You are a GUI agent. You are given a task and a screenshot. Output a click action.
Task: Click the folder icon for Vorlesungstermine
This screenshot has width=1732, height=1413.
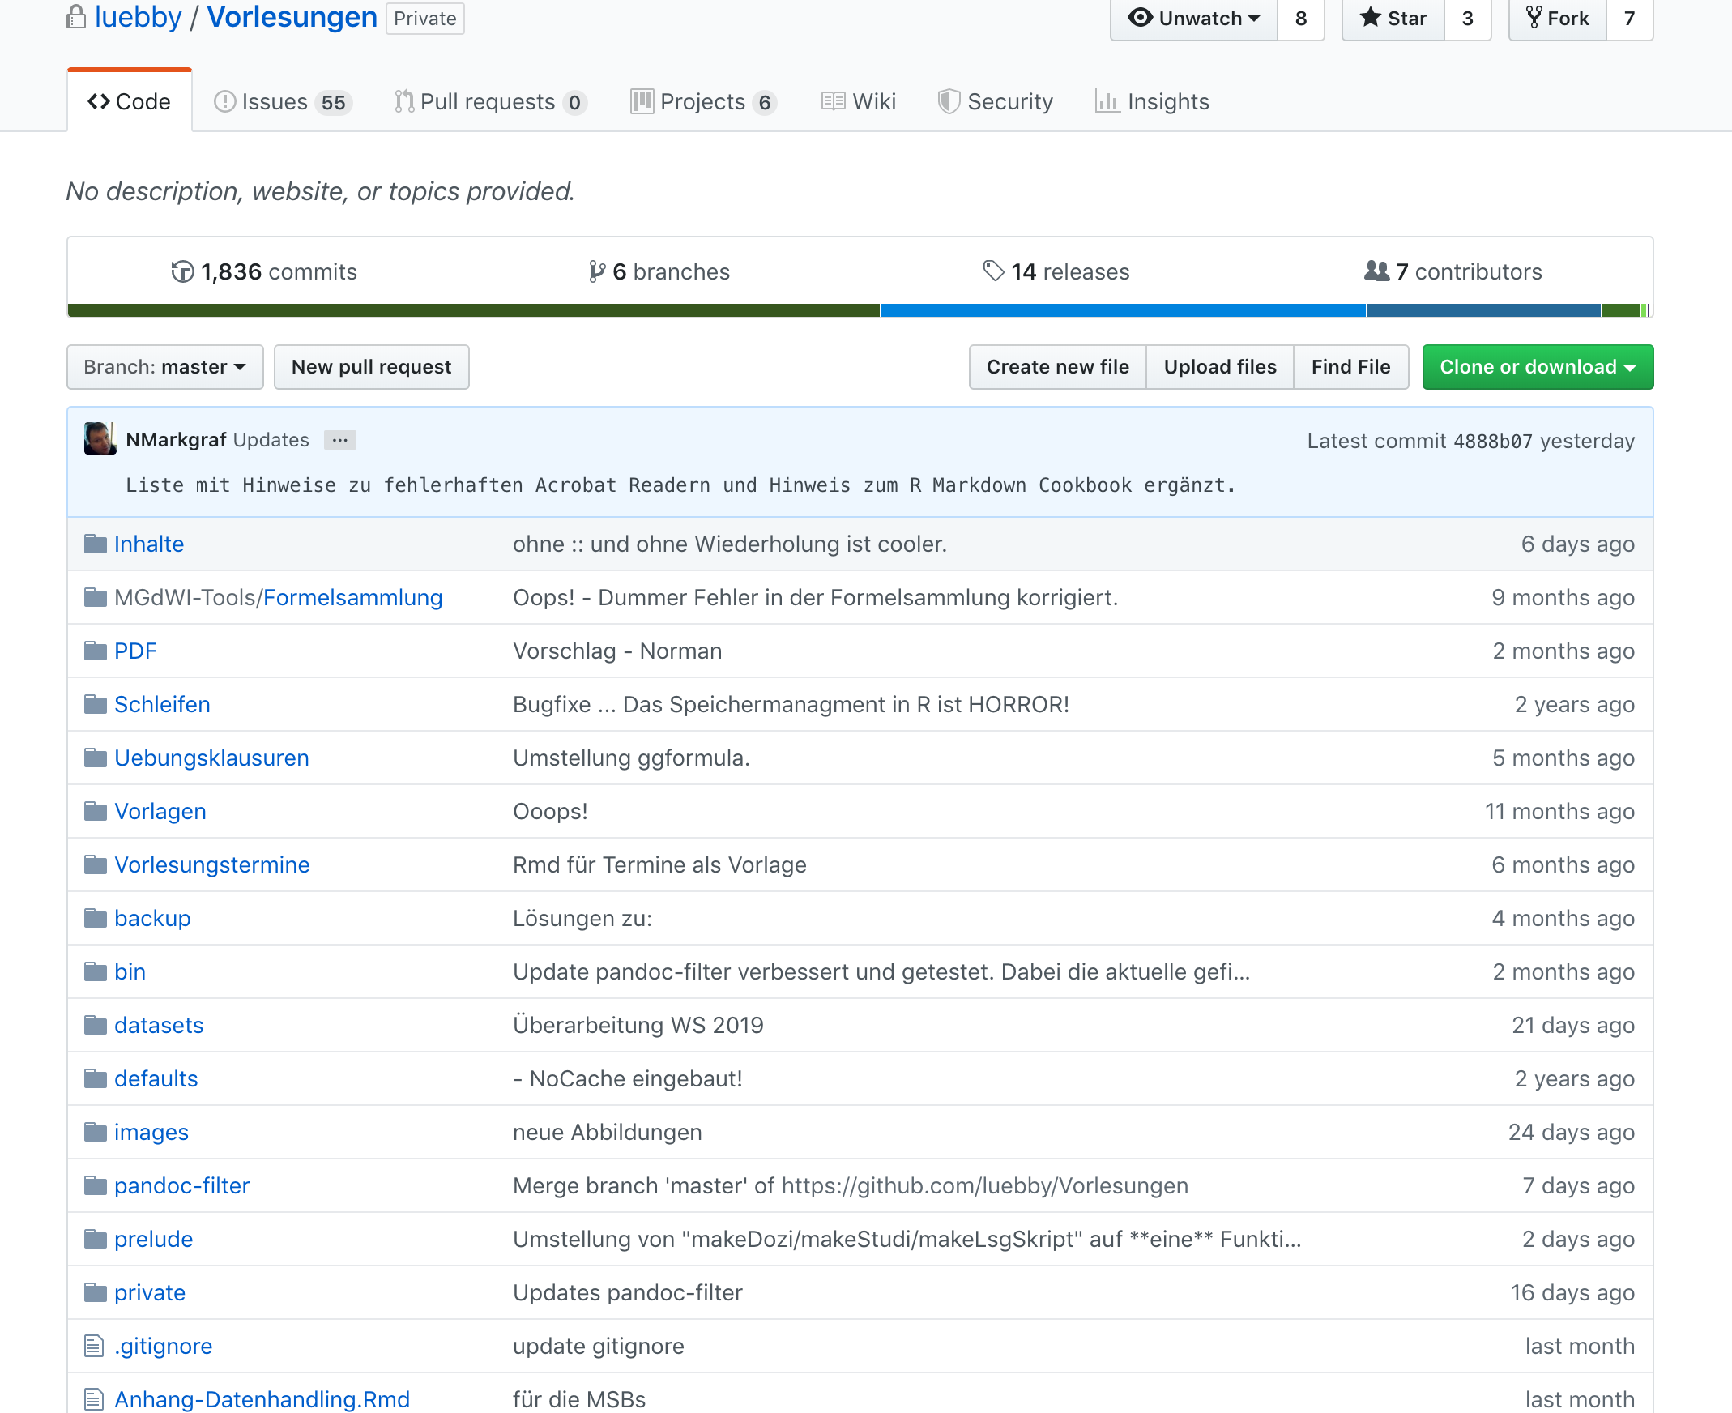[96, 864]
